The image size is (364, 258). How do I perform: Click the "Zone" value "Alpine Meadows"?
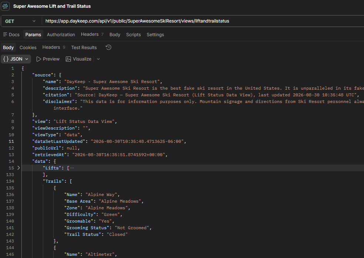pos(106,208)
